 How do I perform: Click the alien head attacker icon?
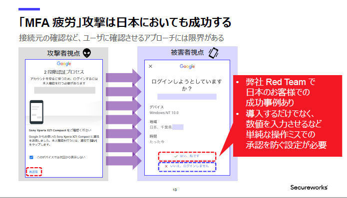point(87,53)
